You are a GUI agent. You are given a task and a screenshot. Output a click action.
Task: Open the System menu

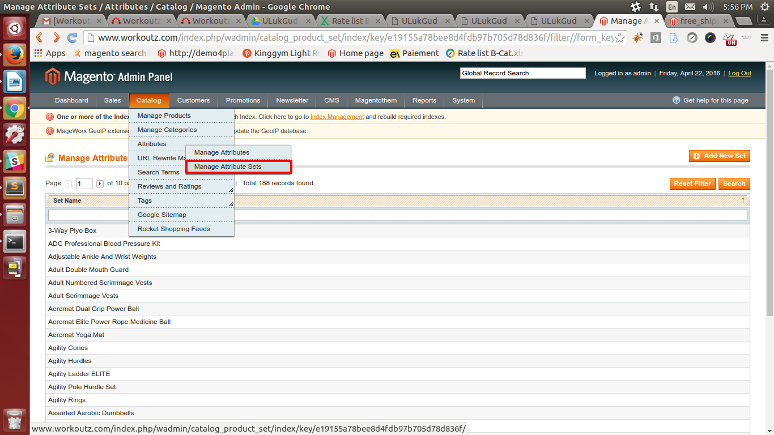point(463,100)
